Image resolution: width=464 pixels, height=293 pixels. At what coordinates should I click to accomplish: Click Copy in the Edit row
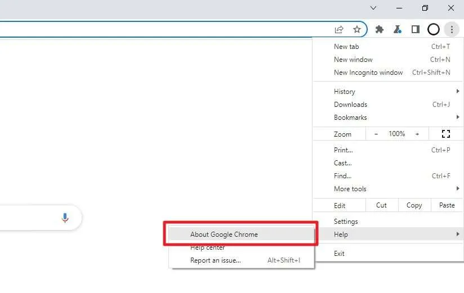coord(414,205)
